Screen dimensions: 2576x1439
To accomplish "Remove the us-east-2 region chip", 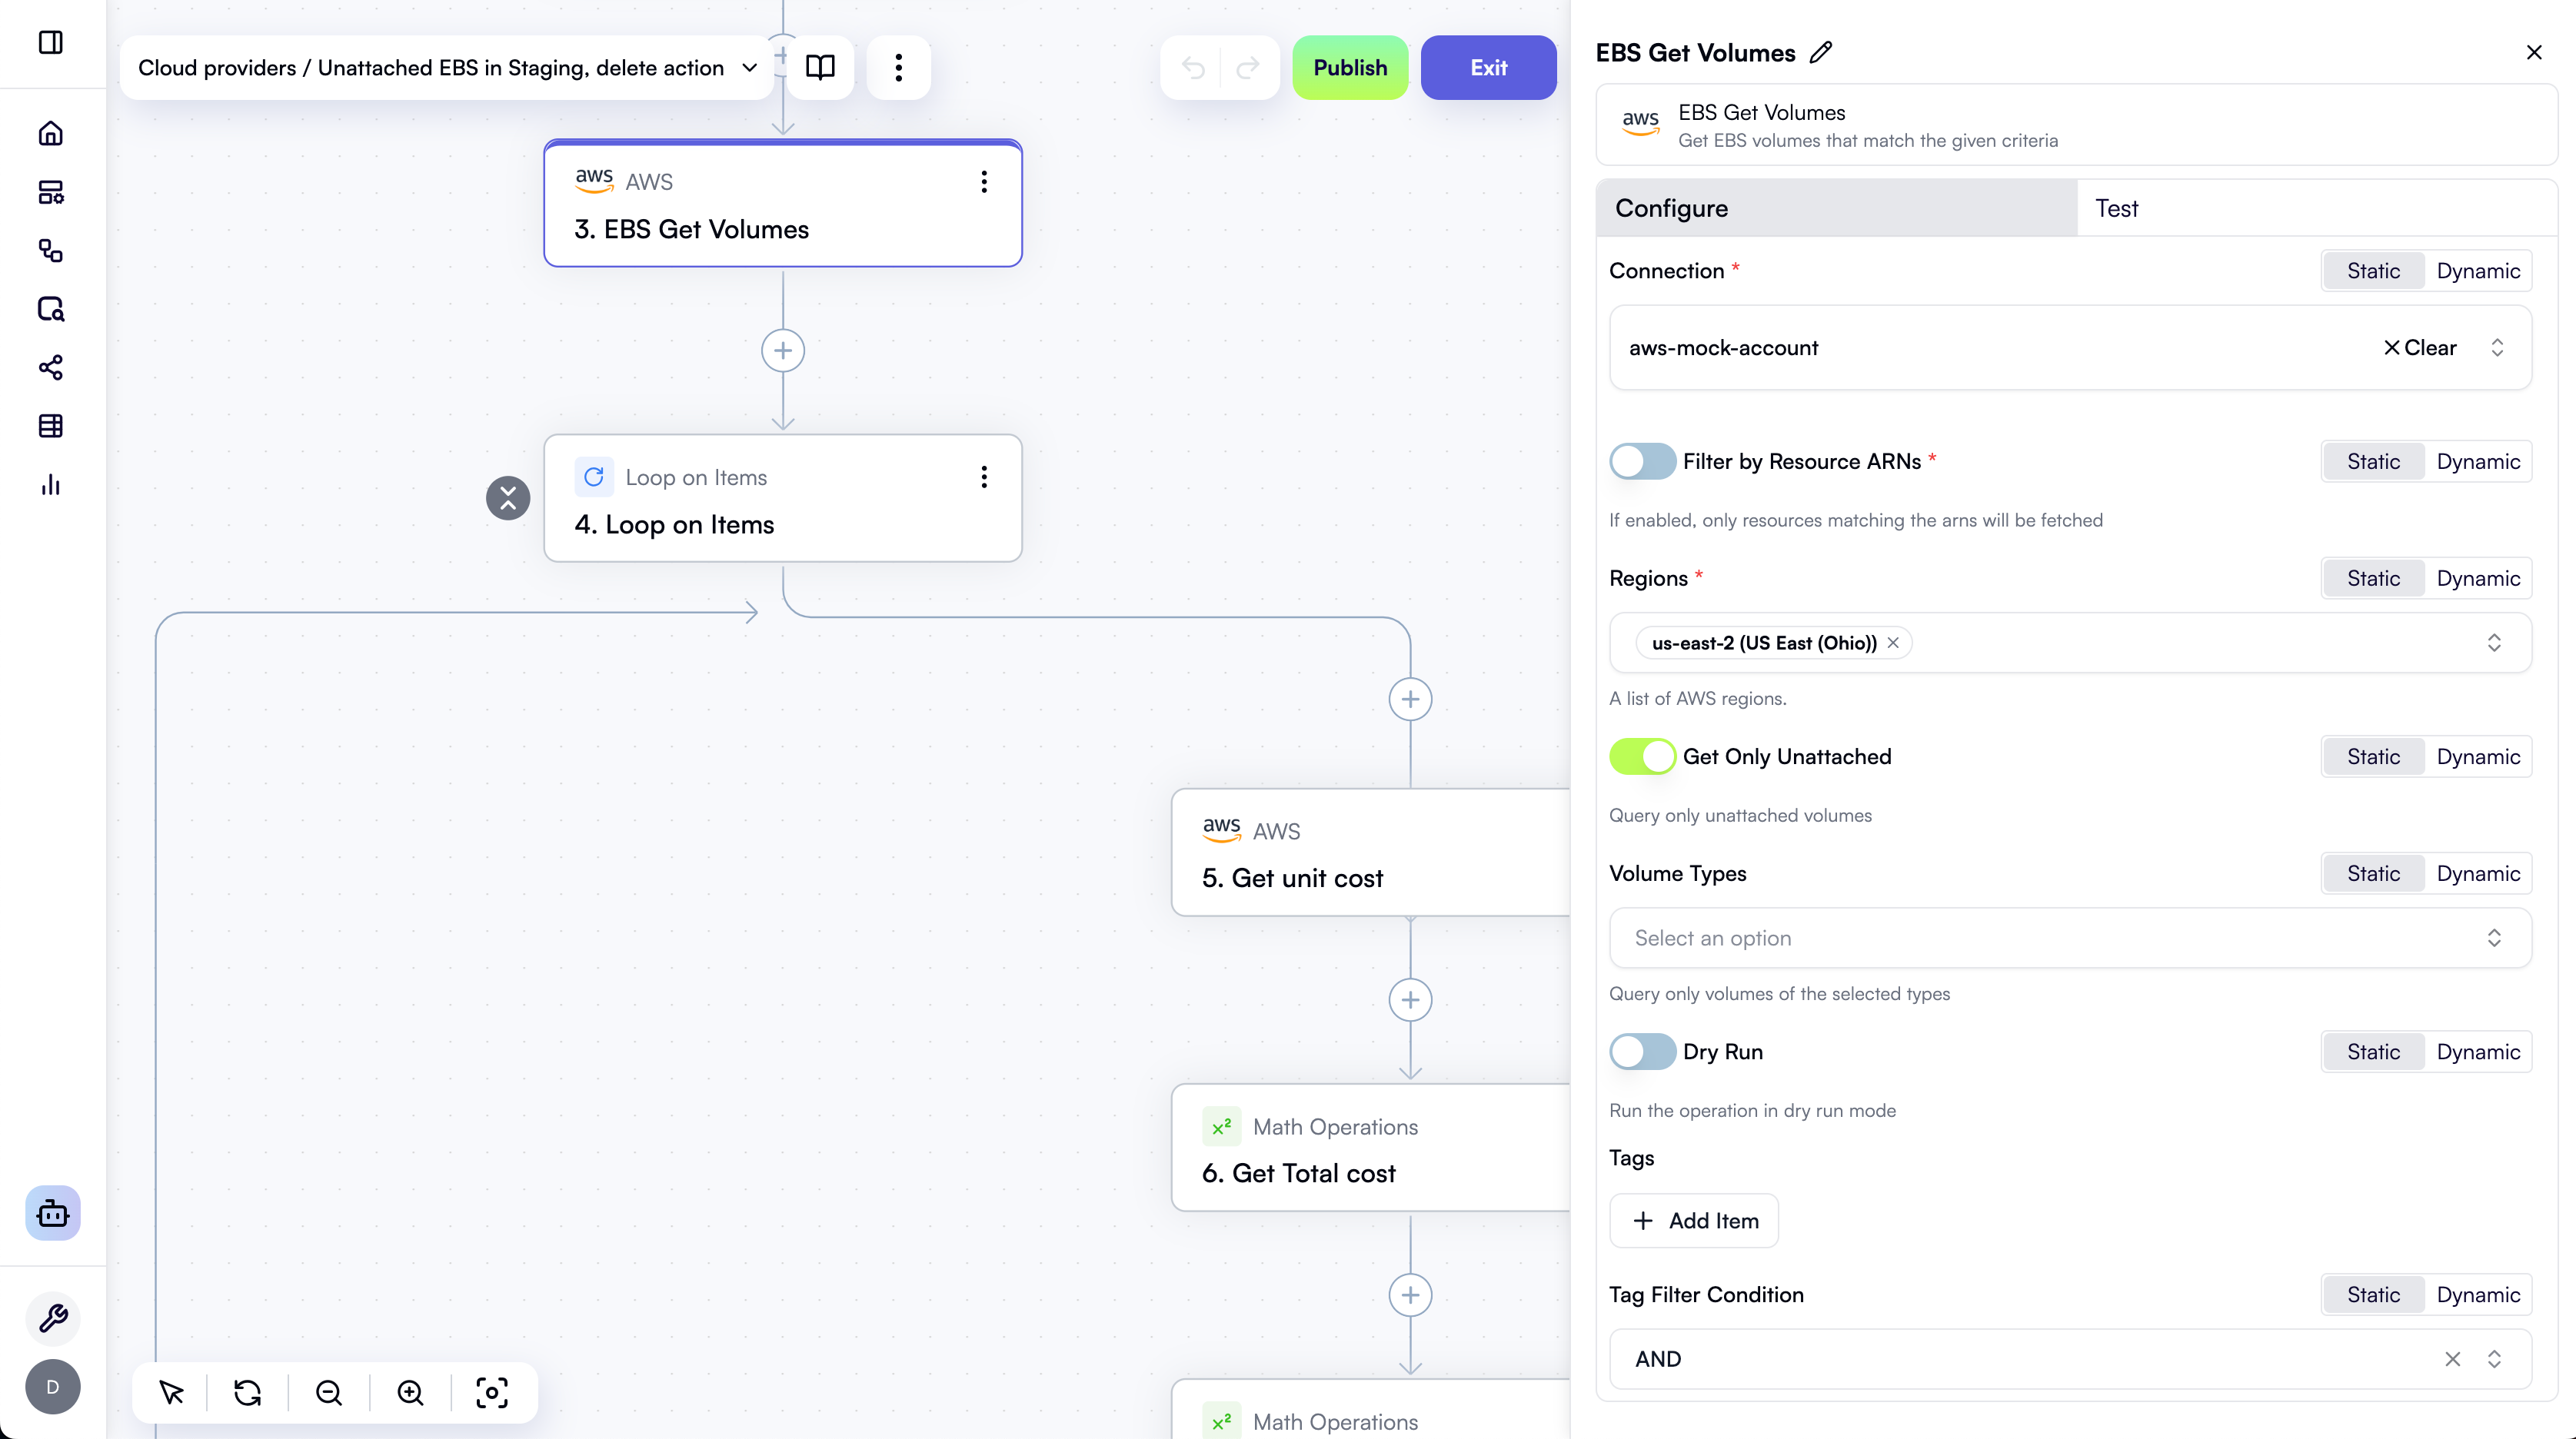I will pyautogui.click(x=1893, y=642).
